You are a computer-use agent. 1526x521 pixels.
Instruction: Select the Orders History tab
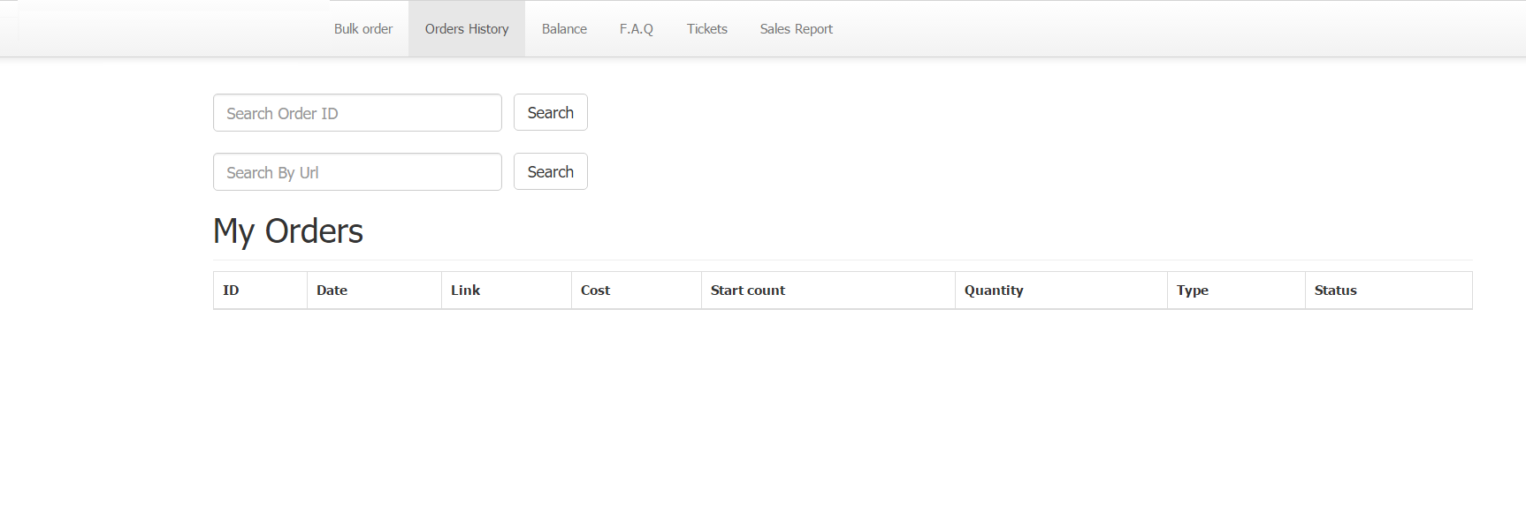pos(466,29)
